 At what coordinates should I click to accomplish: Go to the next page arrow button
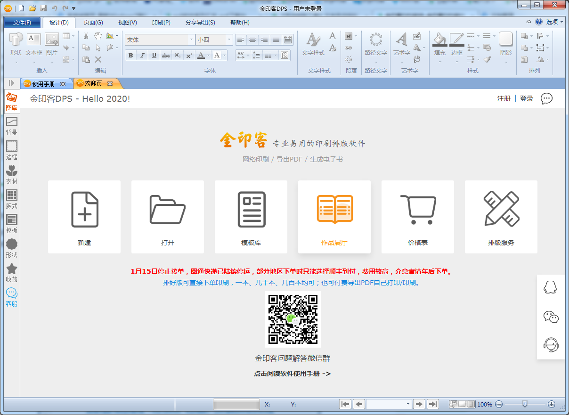pyautogui.click(x=419, y=404)
